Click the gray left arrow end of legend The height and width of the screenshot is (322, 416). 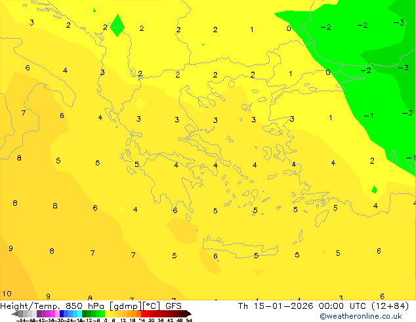coord(15,313)
